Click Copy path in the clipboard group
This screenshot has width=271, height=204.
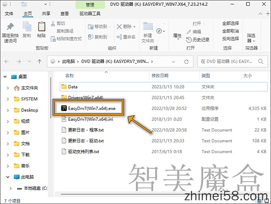65,31
